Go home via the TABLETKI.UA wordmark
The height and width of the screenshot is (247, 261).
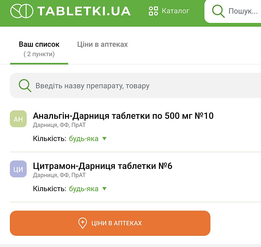tap(84, 11)
